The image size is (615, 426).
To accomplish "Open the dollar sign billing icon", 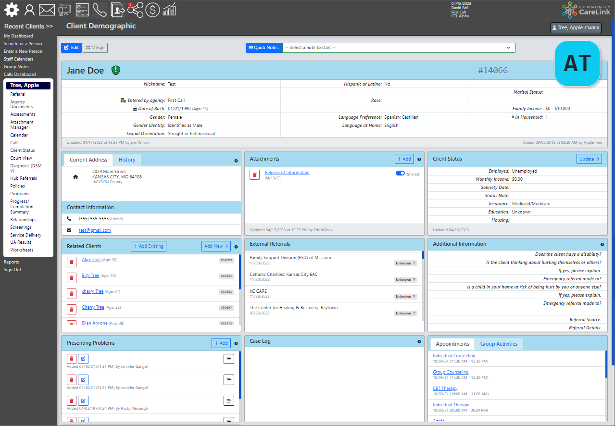I will 152,10.
